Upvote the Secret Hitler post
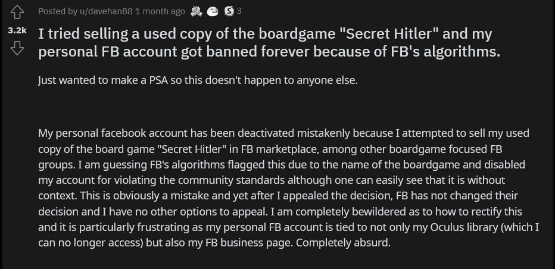 [17, 12]
